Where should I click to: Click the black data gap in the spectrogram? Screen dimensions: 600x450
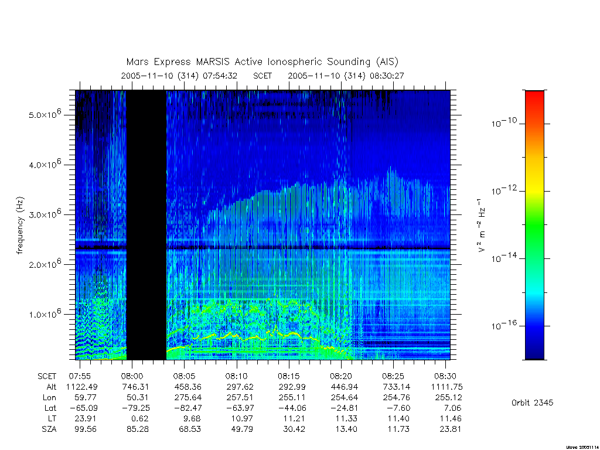pyautogui.click(x=146, y=225)
